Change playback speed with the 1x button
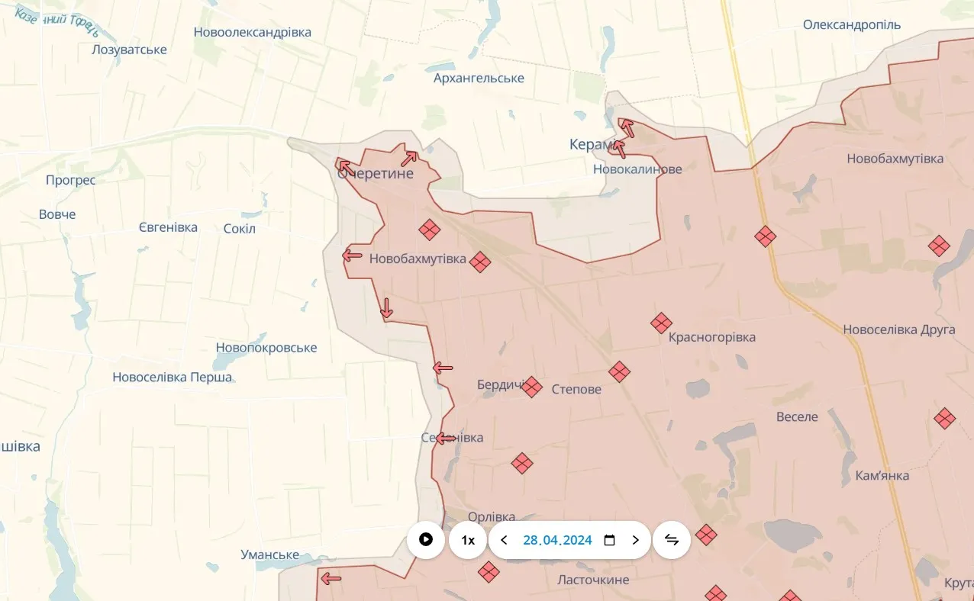 pyautogui.click(x=467, y=539)
